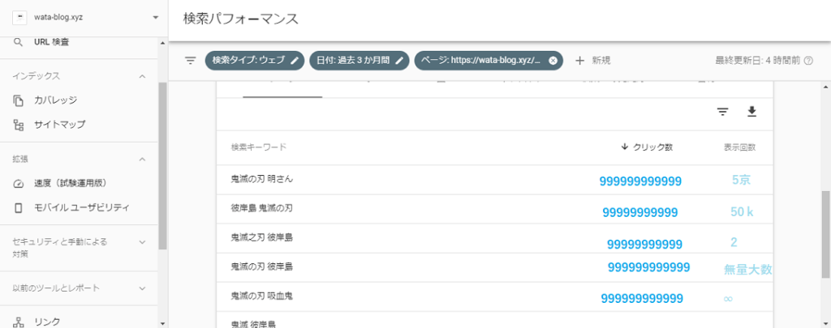Collapse the インデックス section

click(142, 76)
